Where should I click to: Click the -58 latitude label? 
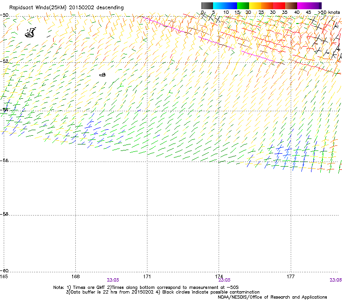pos(4,214)
